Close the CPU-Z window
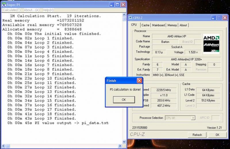Image resolution: width=230 pixels, height=149 pixels. (225, 18)
